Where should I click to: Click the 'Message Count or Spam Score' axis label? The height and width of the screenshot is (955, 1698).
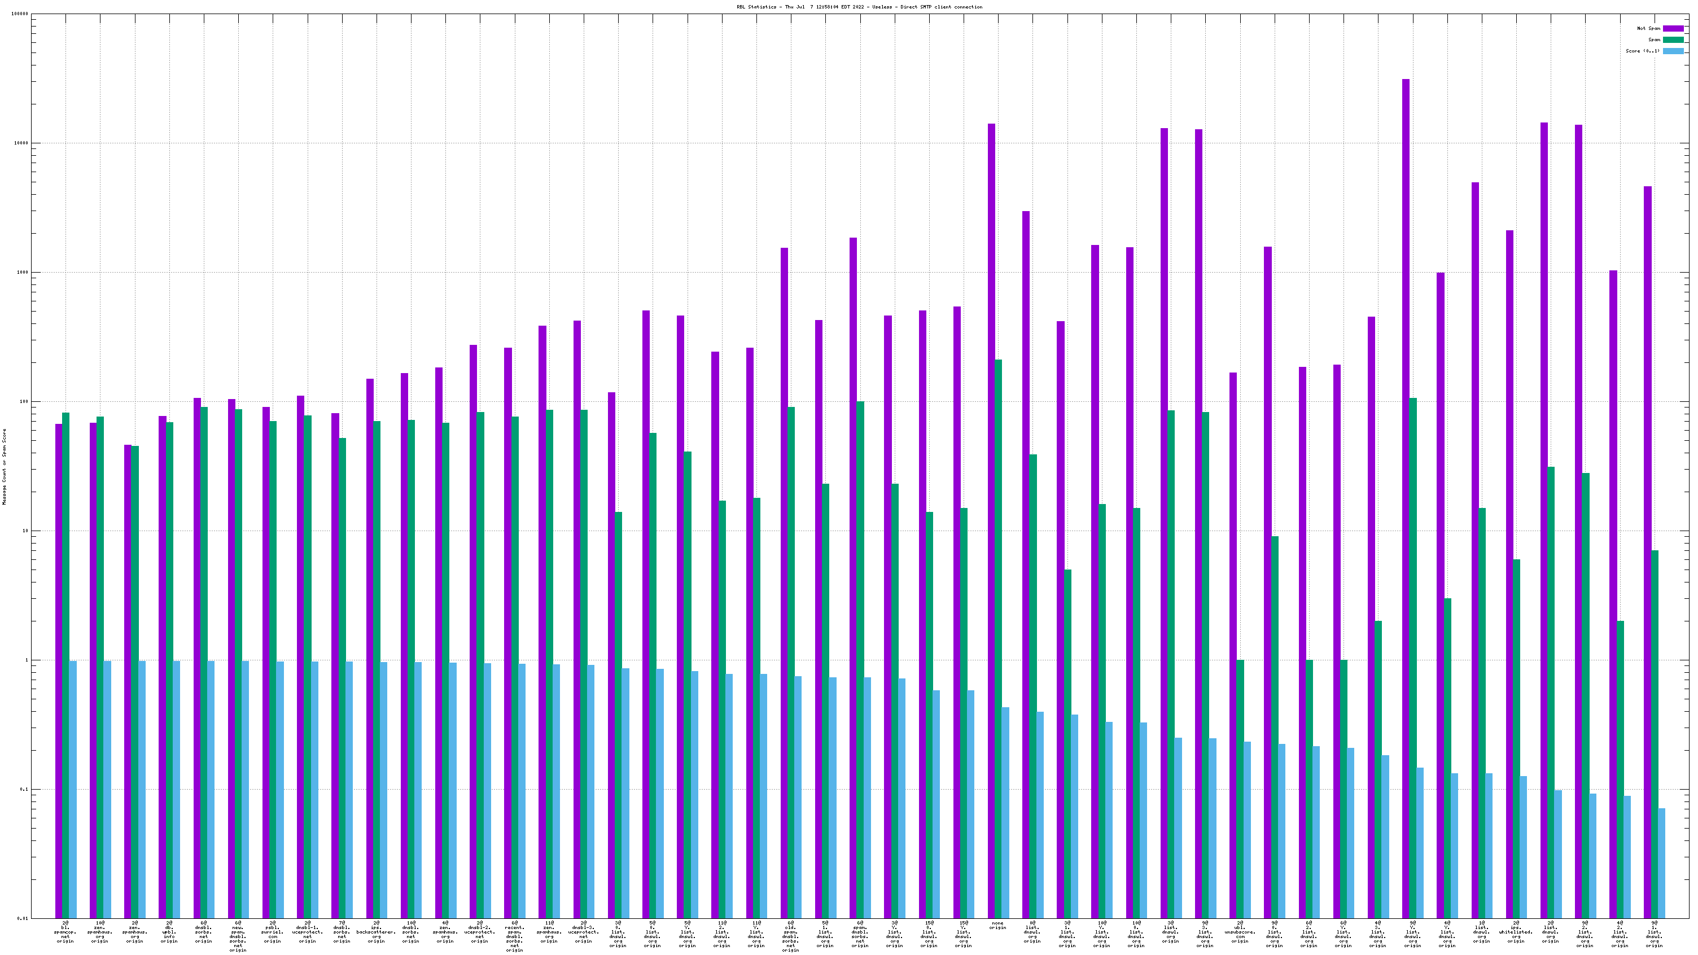[x=5, y=467]
